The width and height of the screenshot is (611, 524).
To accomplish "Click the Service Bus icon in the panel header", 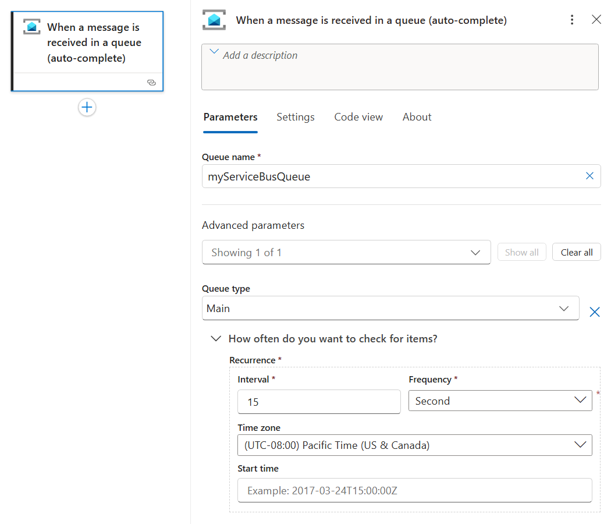I will pos(214,19).
